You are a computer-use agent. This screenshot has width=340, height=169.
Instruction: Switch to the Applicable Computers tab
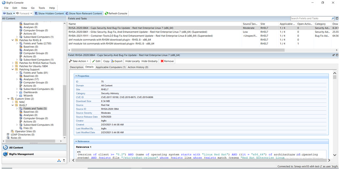point(110,67)
